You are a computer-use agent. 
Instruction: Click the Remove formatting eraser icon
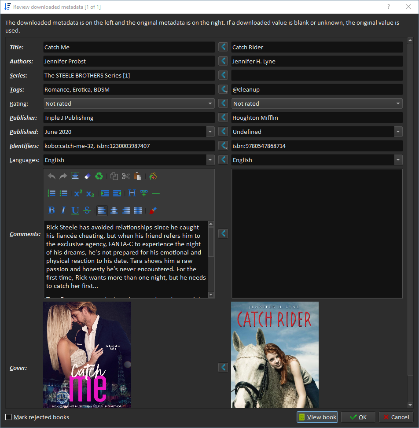point(87,176)
